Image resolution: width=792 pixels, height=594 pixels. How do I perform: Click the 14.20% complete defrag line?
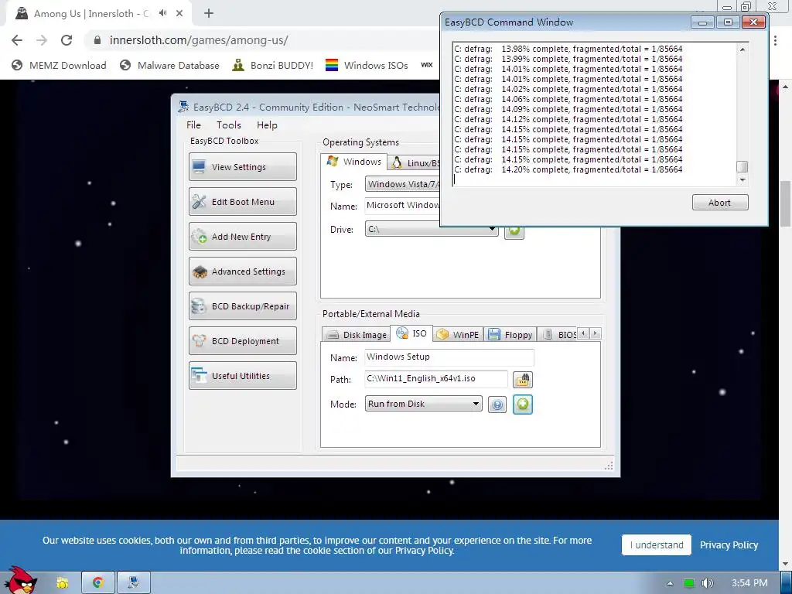[568, 169]
